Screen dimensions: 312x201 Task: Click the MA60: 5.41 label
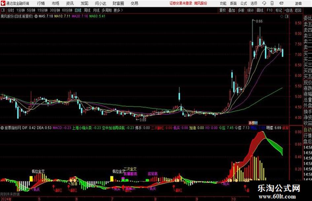click(97, 16)
